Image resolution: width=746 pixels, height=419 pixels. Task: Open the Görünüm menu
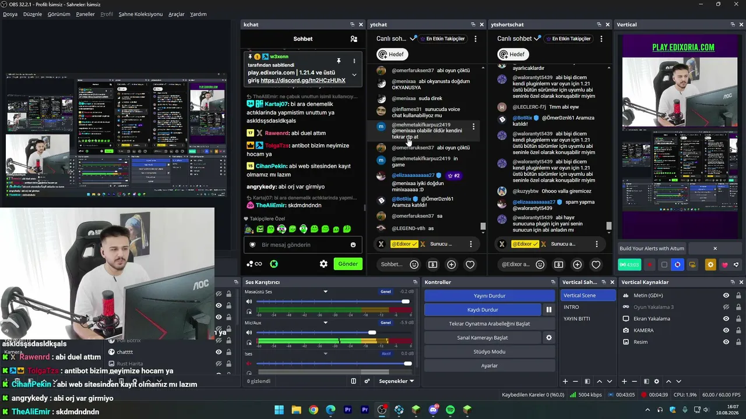click(x=59, y=14)
